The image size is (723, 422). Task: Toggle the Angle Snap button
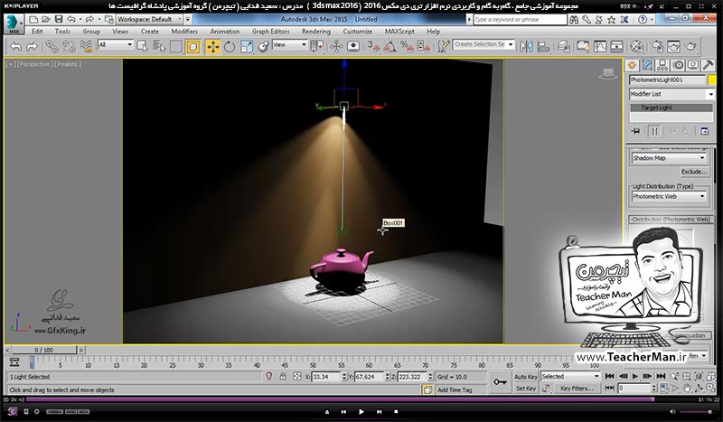[390, 46]
